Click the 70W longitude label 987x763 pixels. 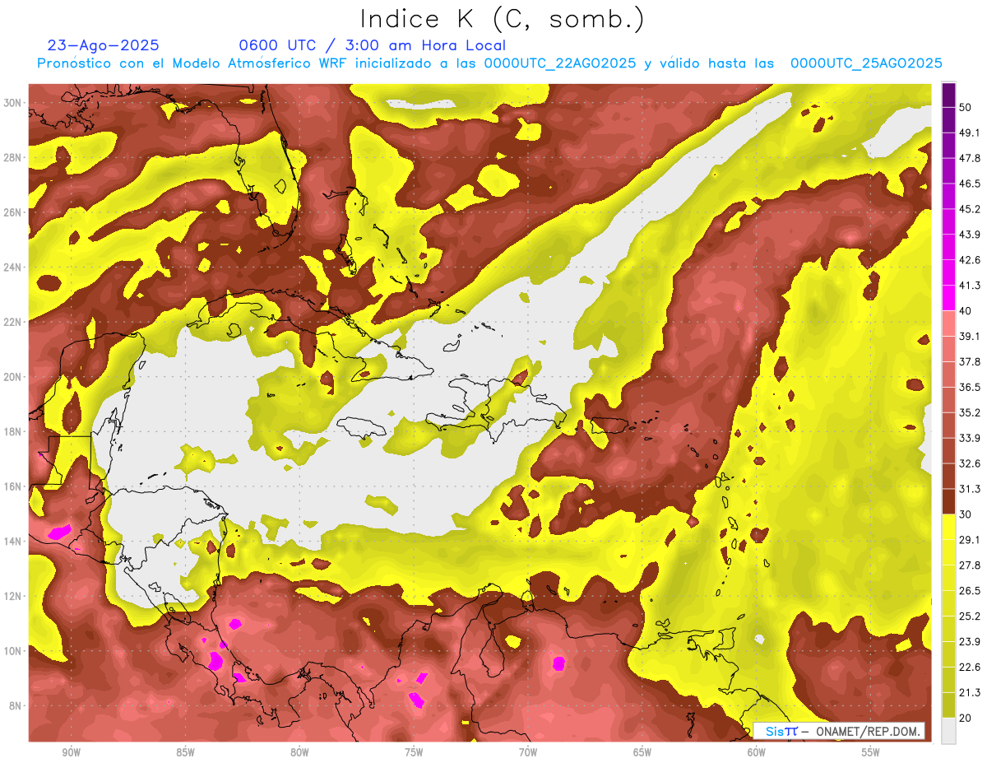[528, 753]
